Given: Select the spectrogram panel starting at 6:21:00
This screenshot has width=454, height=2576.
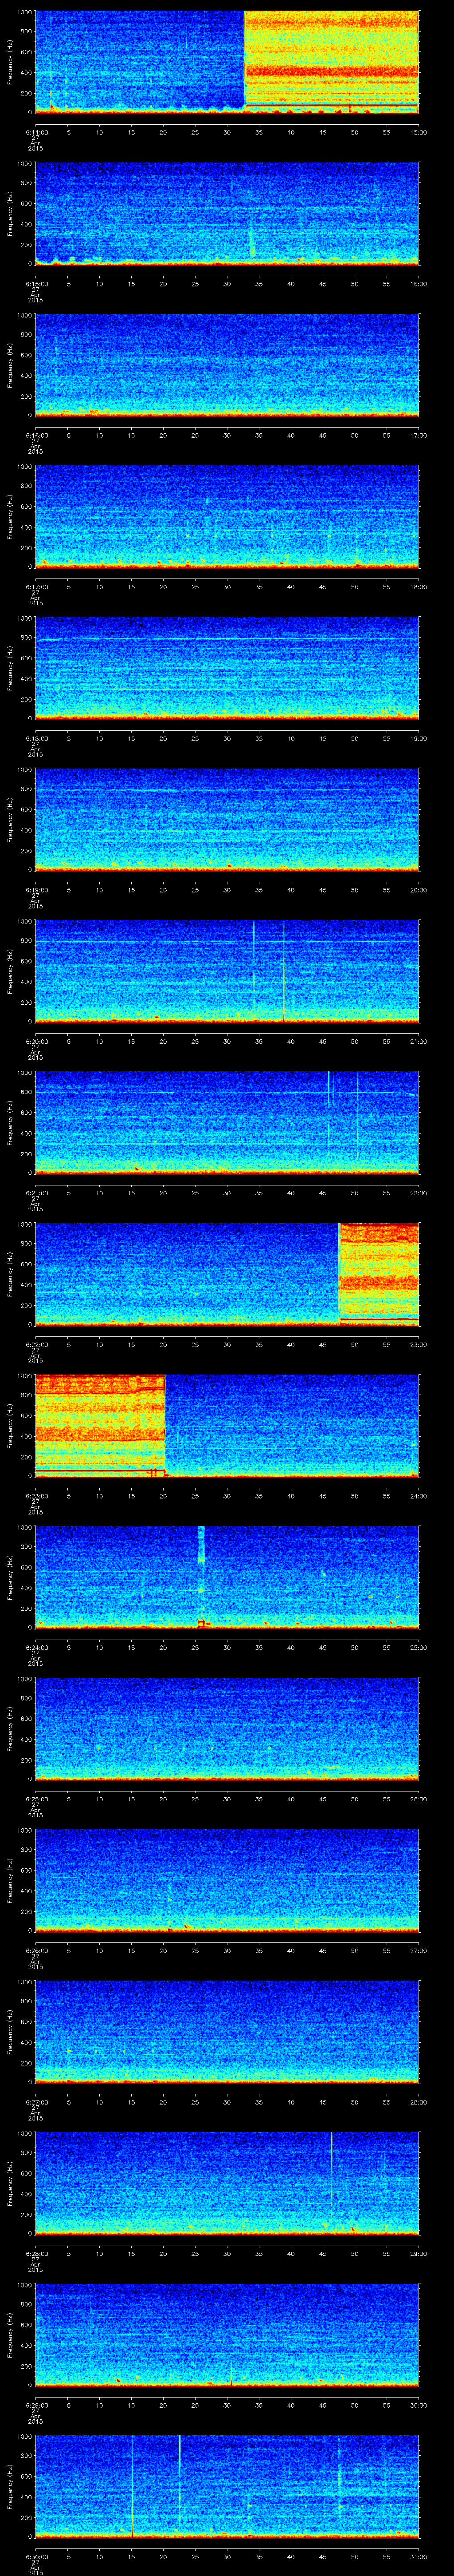Looking at the screenshot, I should (x=227, y=1123).
